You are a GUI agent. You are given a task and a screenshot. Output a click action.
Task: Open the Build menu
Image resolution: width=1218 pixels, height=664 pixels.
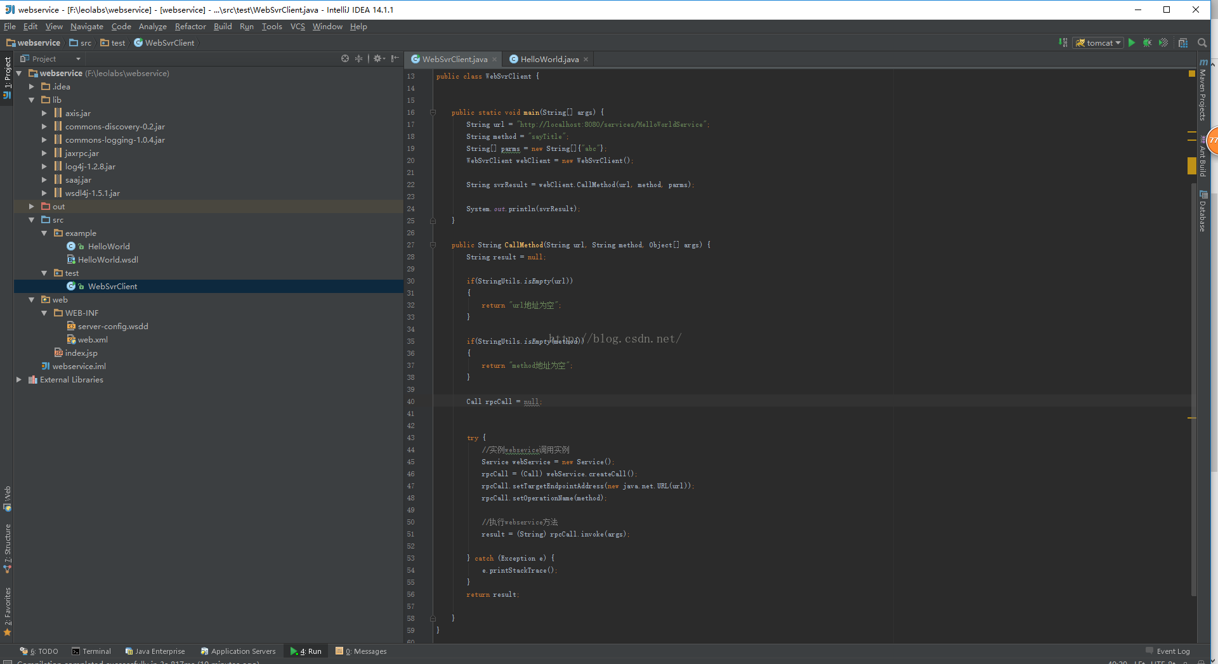[x=223, y=27]
